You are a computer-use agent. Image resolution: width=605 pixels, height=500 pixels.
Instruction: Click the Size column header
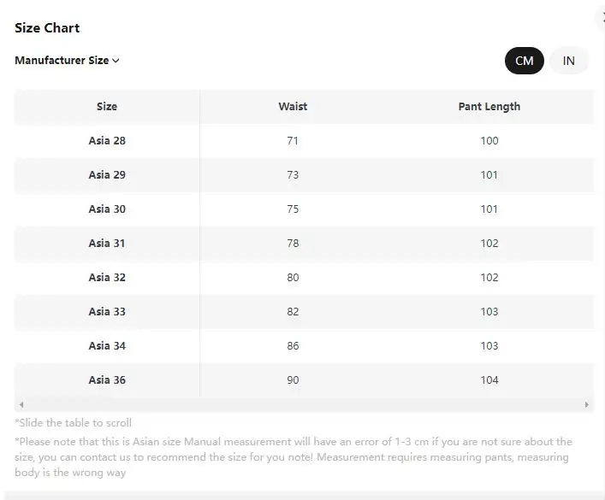tap(107, 107)
